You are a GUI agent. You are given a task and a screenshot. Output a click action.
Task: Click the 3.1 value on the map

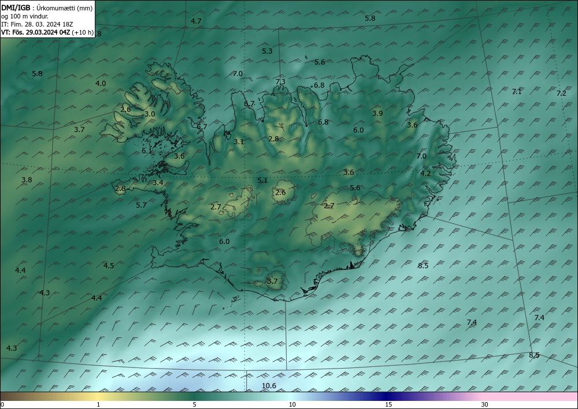[239, 141]
